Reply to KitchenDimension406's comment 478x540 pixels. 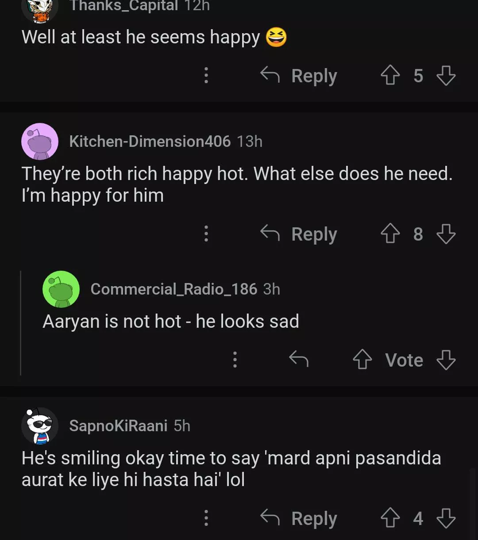[x=299, y=234]
